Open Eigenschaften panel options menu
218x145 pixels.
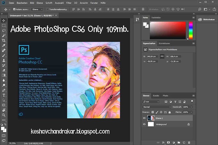(193, 44)
